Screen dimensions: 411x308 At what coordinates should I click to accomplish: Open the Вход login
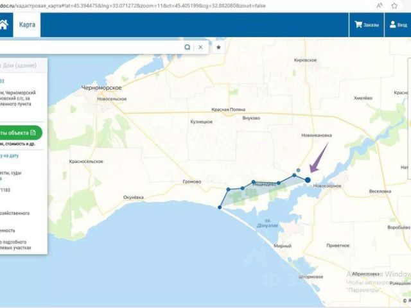pyautogui.click(x=398, y=25)
